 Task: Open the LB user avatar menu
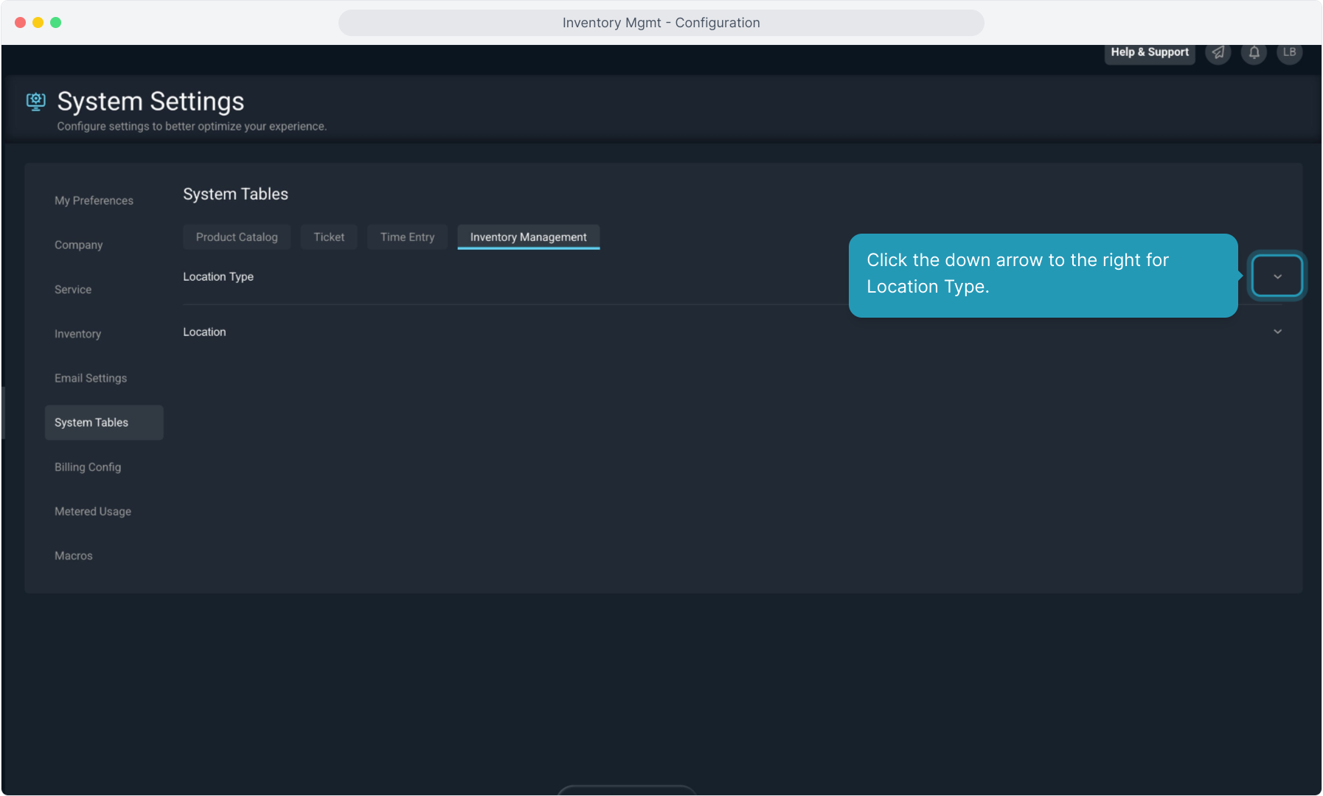pyautogui.click(x=1289, y=52)
